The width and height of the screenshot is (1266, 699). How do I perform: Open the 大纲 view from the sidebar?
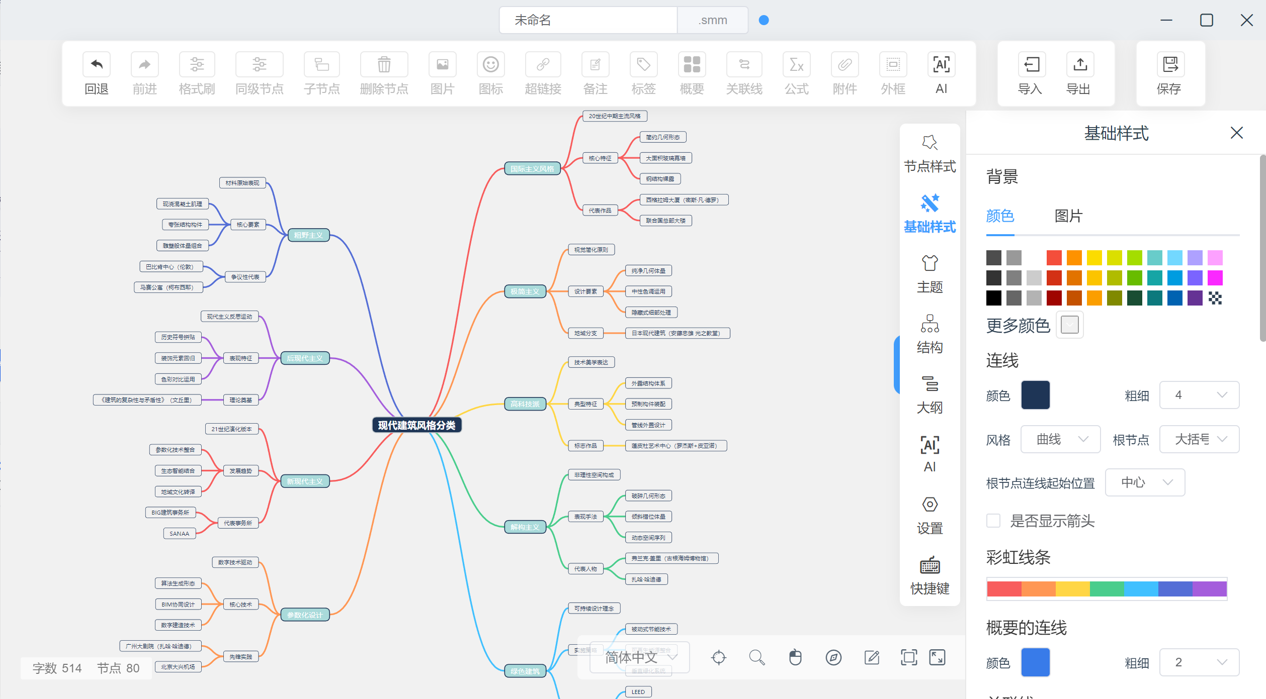click(929, 393)
